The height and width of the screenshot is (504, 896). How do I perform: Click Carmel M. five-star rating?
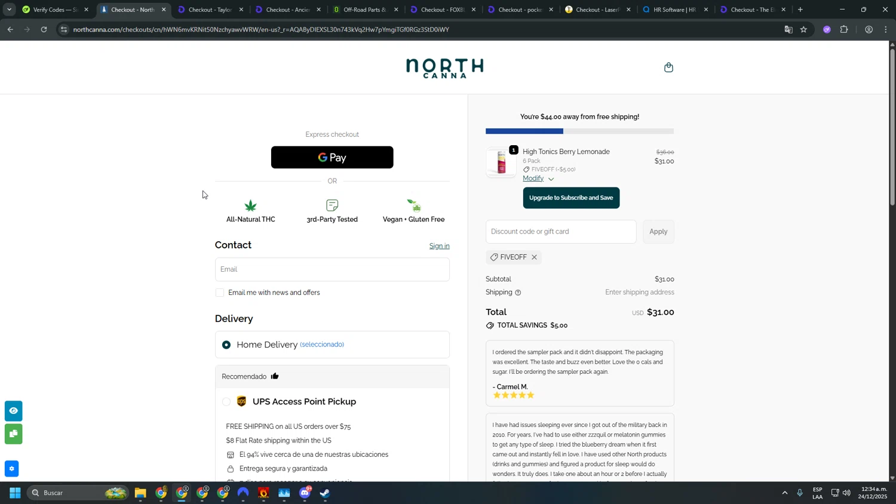(513, 395)
